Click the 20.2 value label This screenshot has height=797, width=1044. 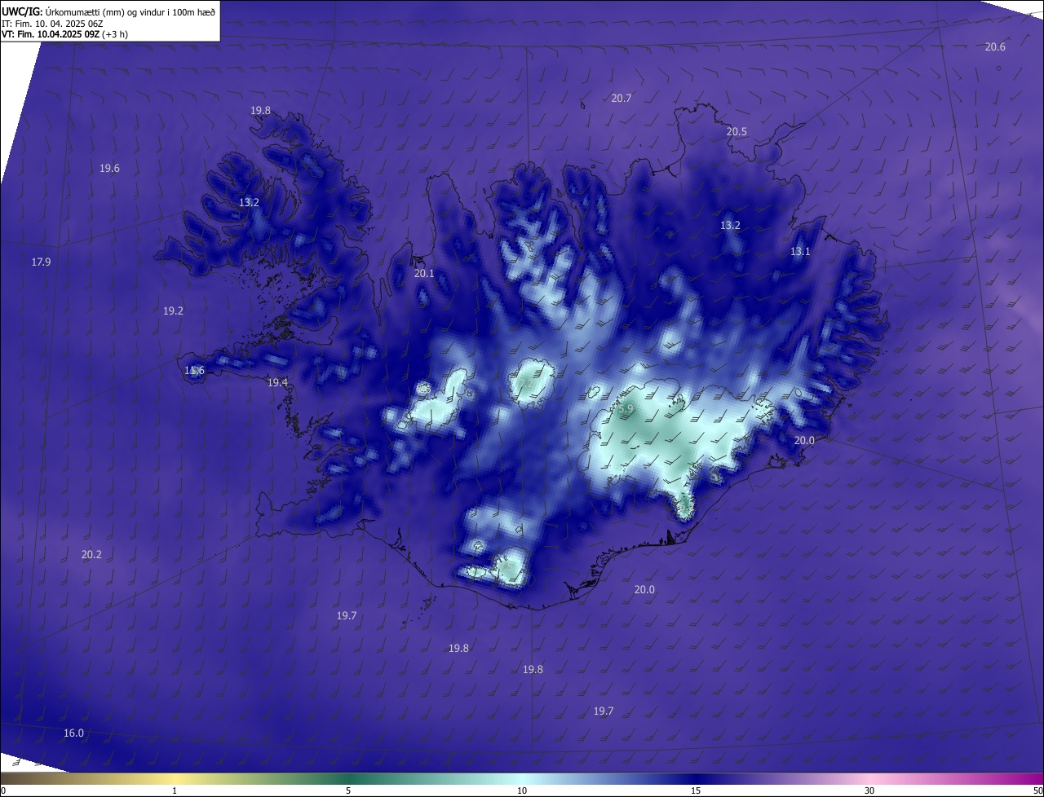91,555
